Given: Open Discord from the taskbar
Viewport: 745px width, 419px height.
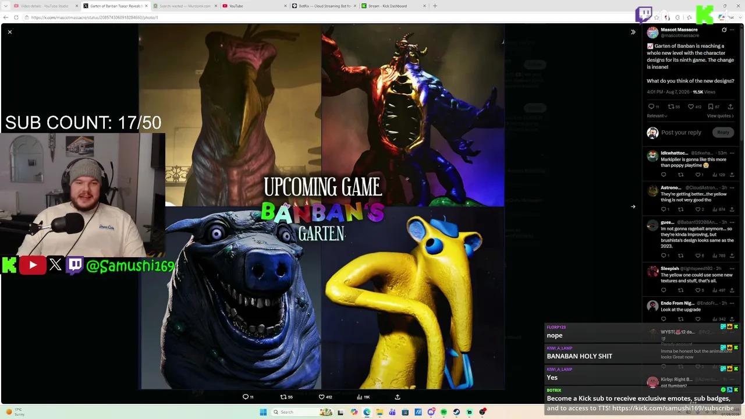Looking at the screenshot, I should coord(431,412).
